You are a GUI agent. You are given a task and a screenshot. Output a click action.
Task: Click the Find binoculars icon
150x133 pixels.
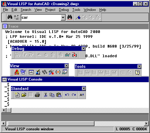click(10, 17)
